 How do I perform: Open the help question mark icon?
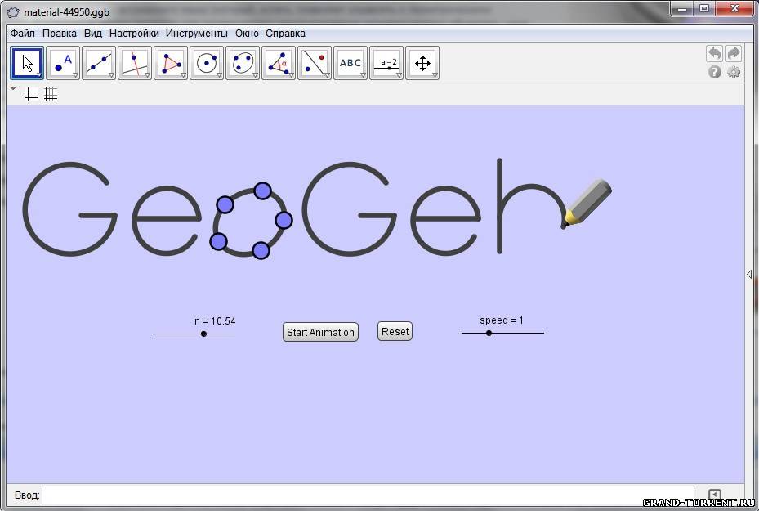point(714,72)
